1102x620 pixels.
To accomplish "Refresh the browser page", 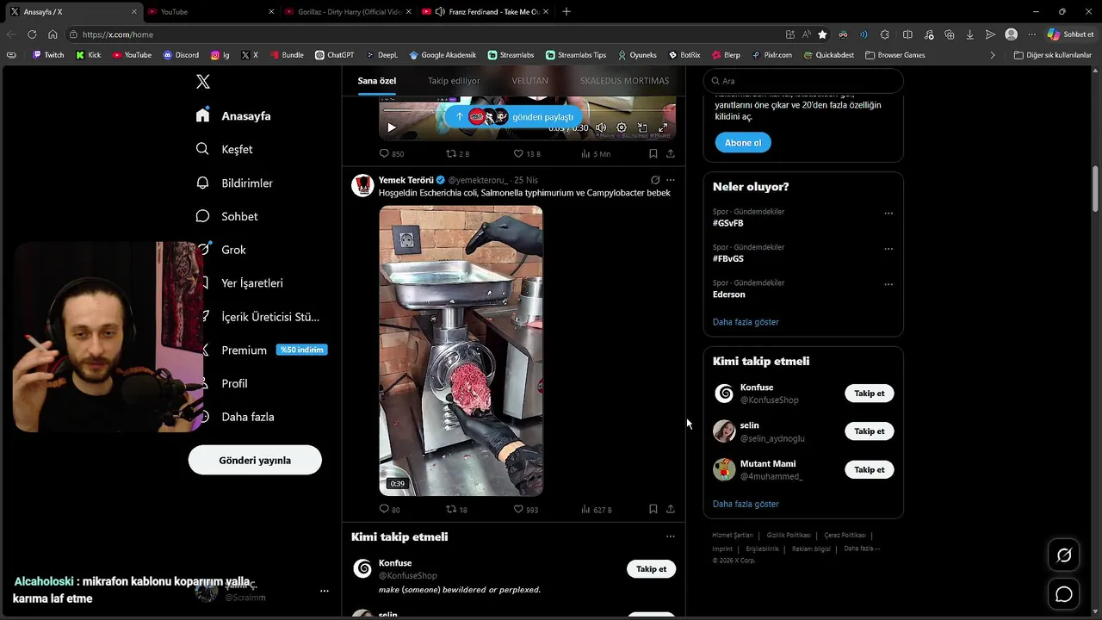I will click(32, 34).
